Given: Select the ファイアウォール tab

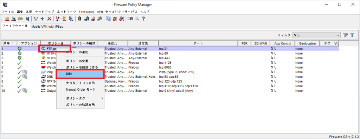Looking at the screenshot, I should 15,26.
